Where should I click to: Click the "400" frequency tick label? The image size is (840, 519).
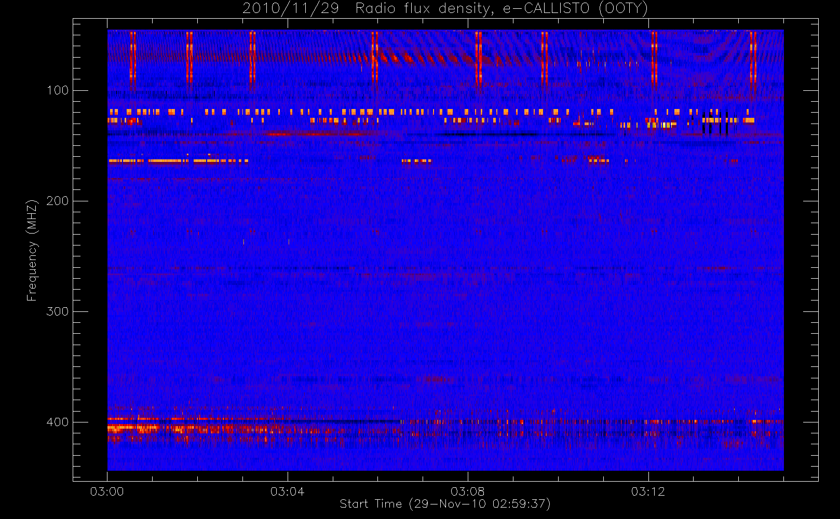click(x=58, y=422)
